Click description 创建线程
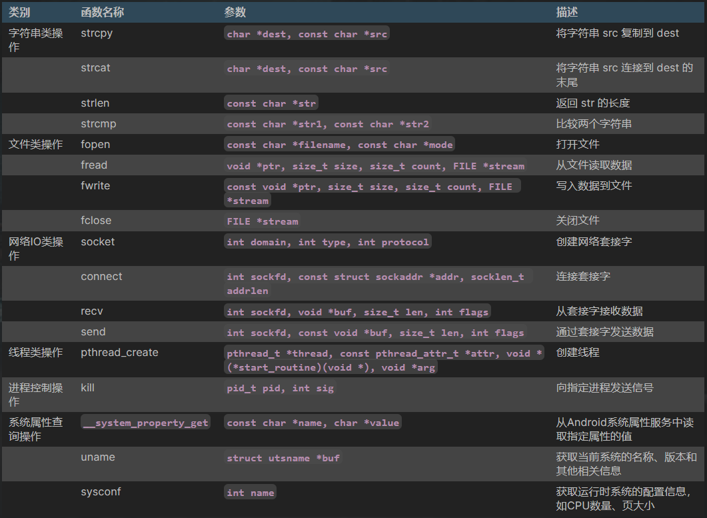This screenshot has width=707, height=518. (x=578, y=353)
